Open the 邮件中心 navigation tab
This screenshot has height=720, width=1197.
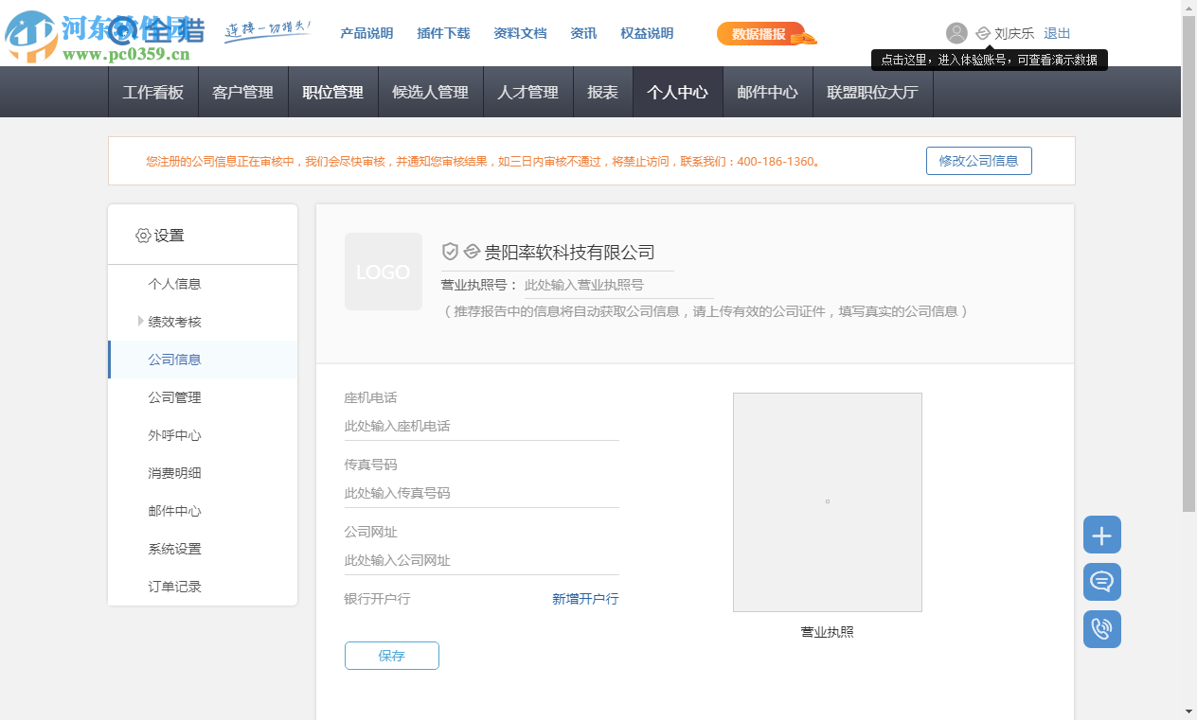point(768,92)
